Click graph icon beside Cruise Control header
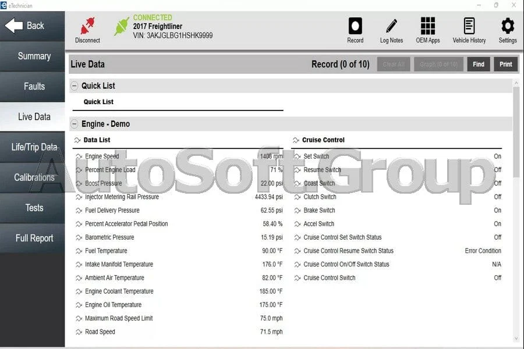The image size is (524, 349). pyautogui.click(x=296, y=140)
